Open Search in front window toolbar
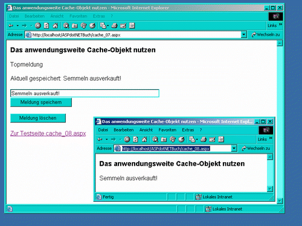Viewport: 302px width, 226px height. click(x=155, y=139)
